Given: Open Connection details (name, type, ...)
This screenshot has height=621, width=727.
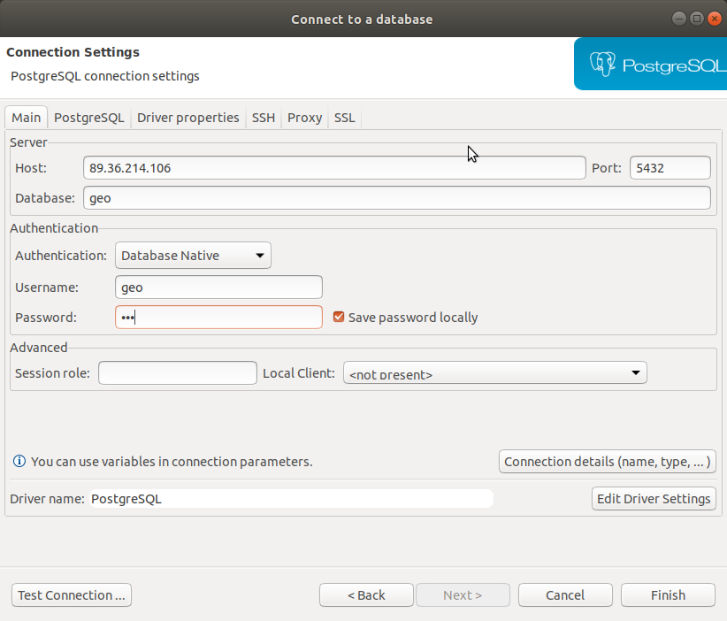Looking at the screenshot, I should [x=607, y=462].
